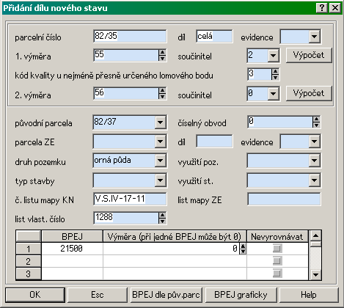This screenshot has width=344, height=308.
Task: Click the BPEJ dle pův.parc button
Action: pos(166,295)
